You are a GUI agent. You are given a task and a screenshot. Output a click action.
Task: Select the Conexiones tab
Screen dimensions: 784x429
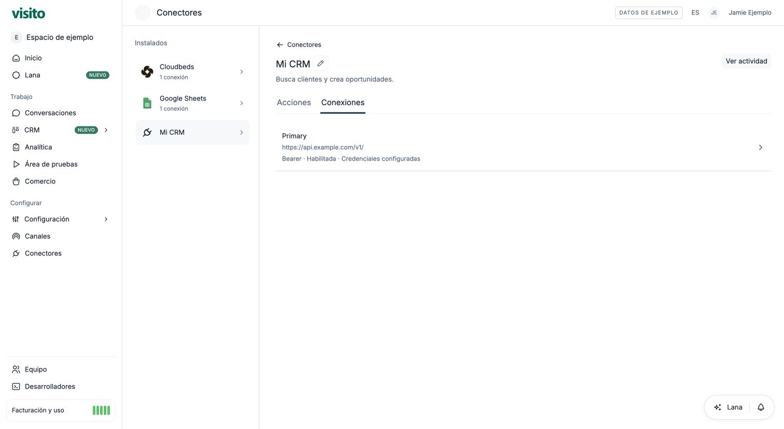pyautogui.click(x=343, y=103)
